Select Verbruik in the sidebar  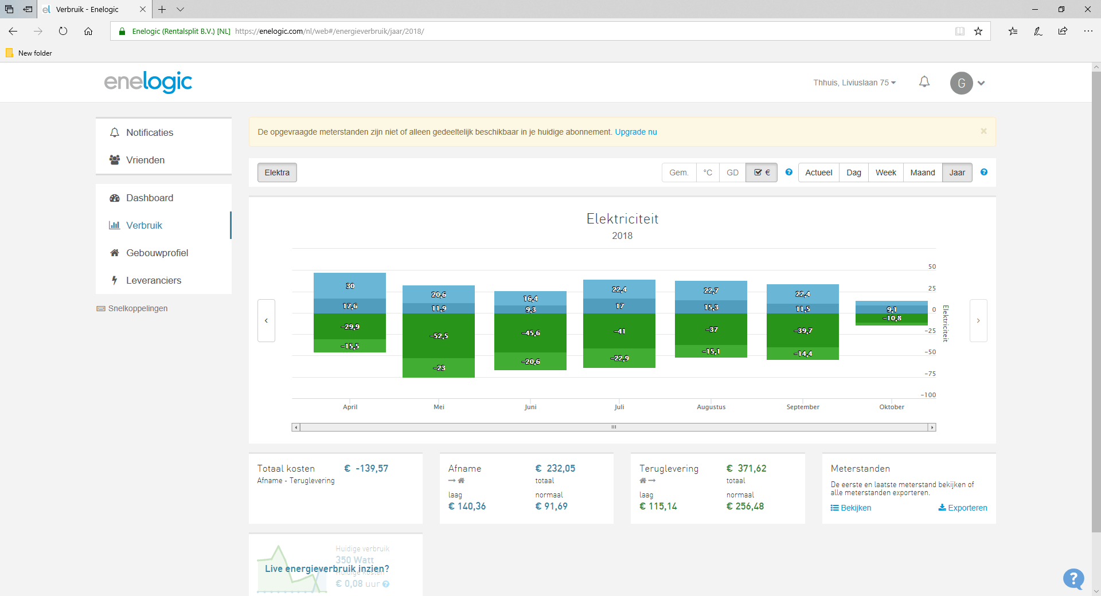pyautogui.click(x=163, y=225)
